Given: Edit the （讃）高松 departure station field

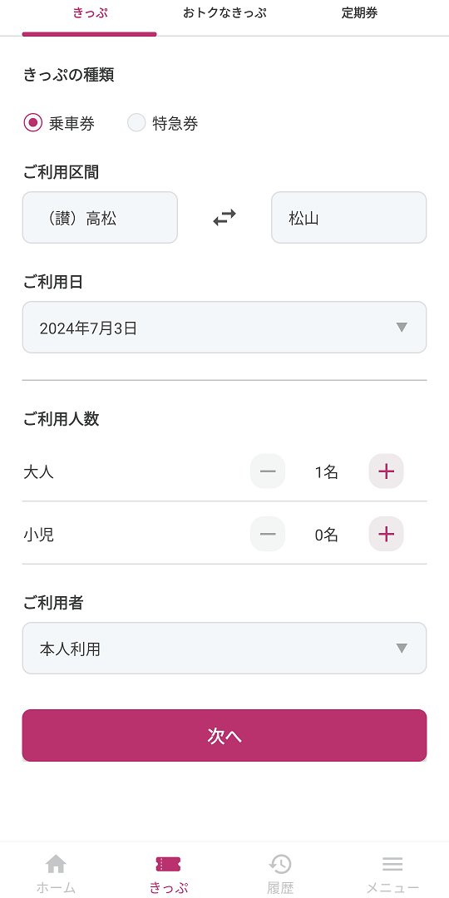Looking at the screenshot, I should (100, 218).
